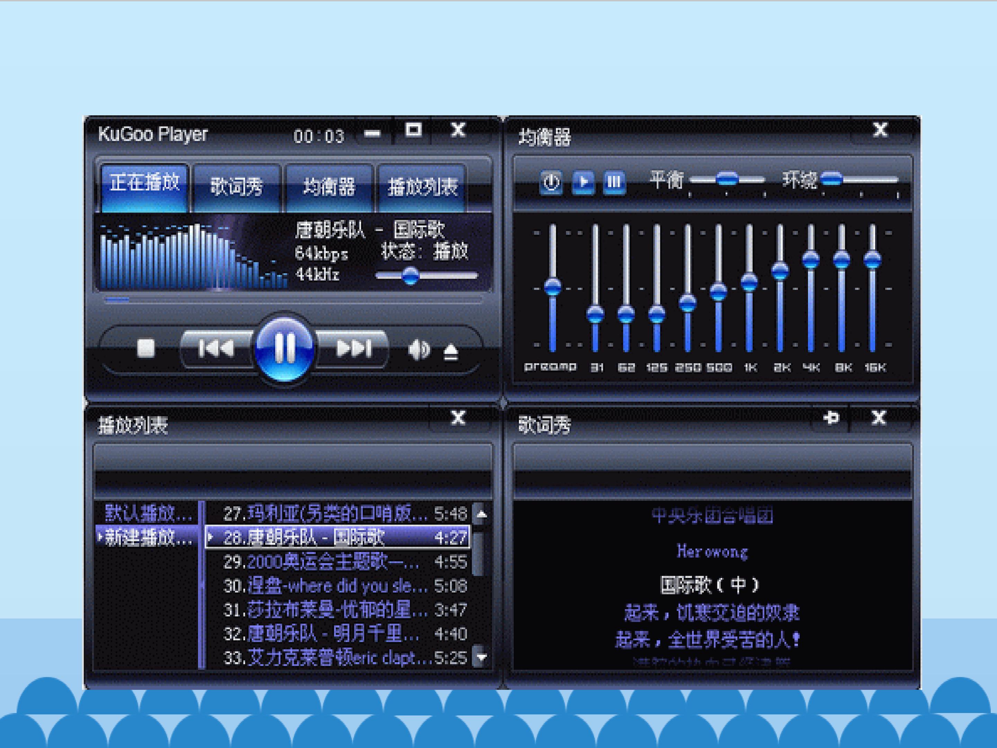Screen dimensions: 997x748
Task: Click the playlist scroll down arrow
Action: [482, 657]
